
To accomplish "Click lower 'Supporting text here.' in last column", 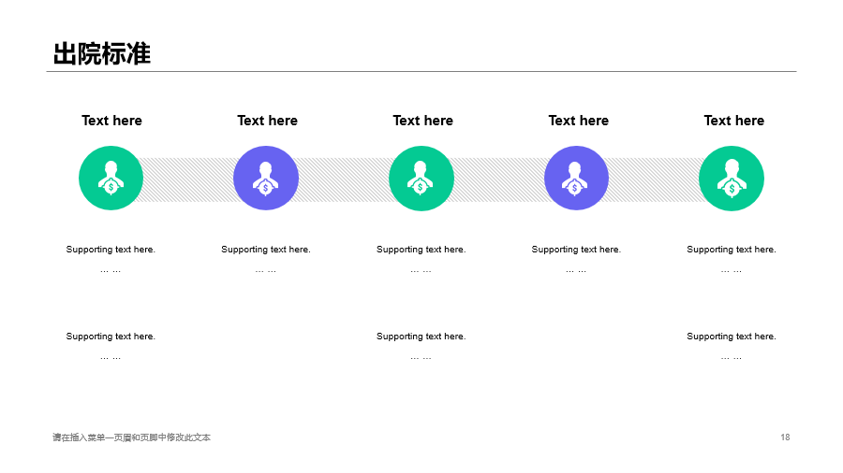I will tap(732, 337).
